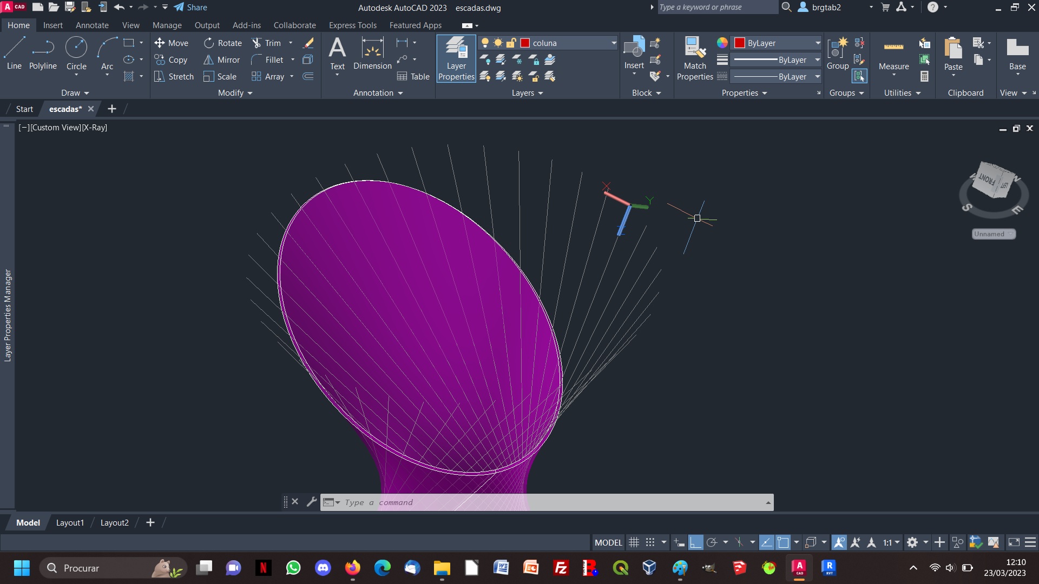The height and width of the screenshot is (584, 1039).
Task: Click the Fillet tool
Action: (267, 59)
